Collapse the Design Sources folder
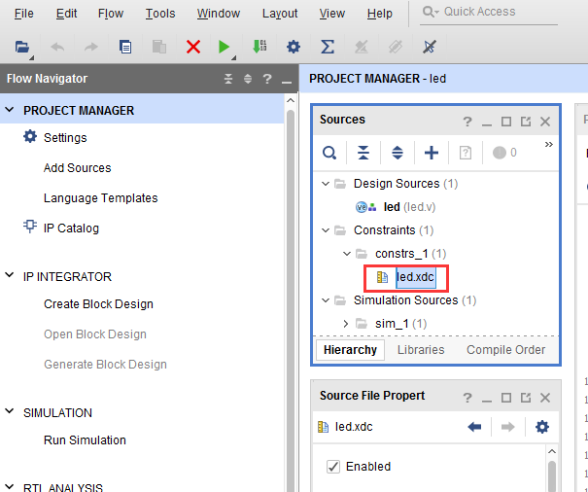This screenshot has width=588, height=492. (326, 184)
